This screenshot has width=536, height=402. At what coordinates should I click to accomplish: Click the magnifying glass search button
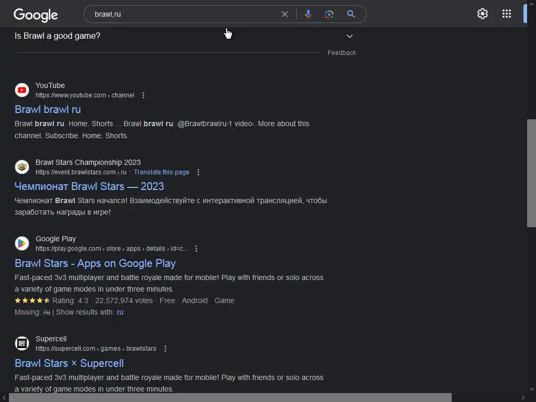pyautogui.click(x=351, y=14)
